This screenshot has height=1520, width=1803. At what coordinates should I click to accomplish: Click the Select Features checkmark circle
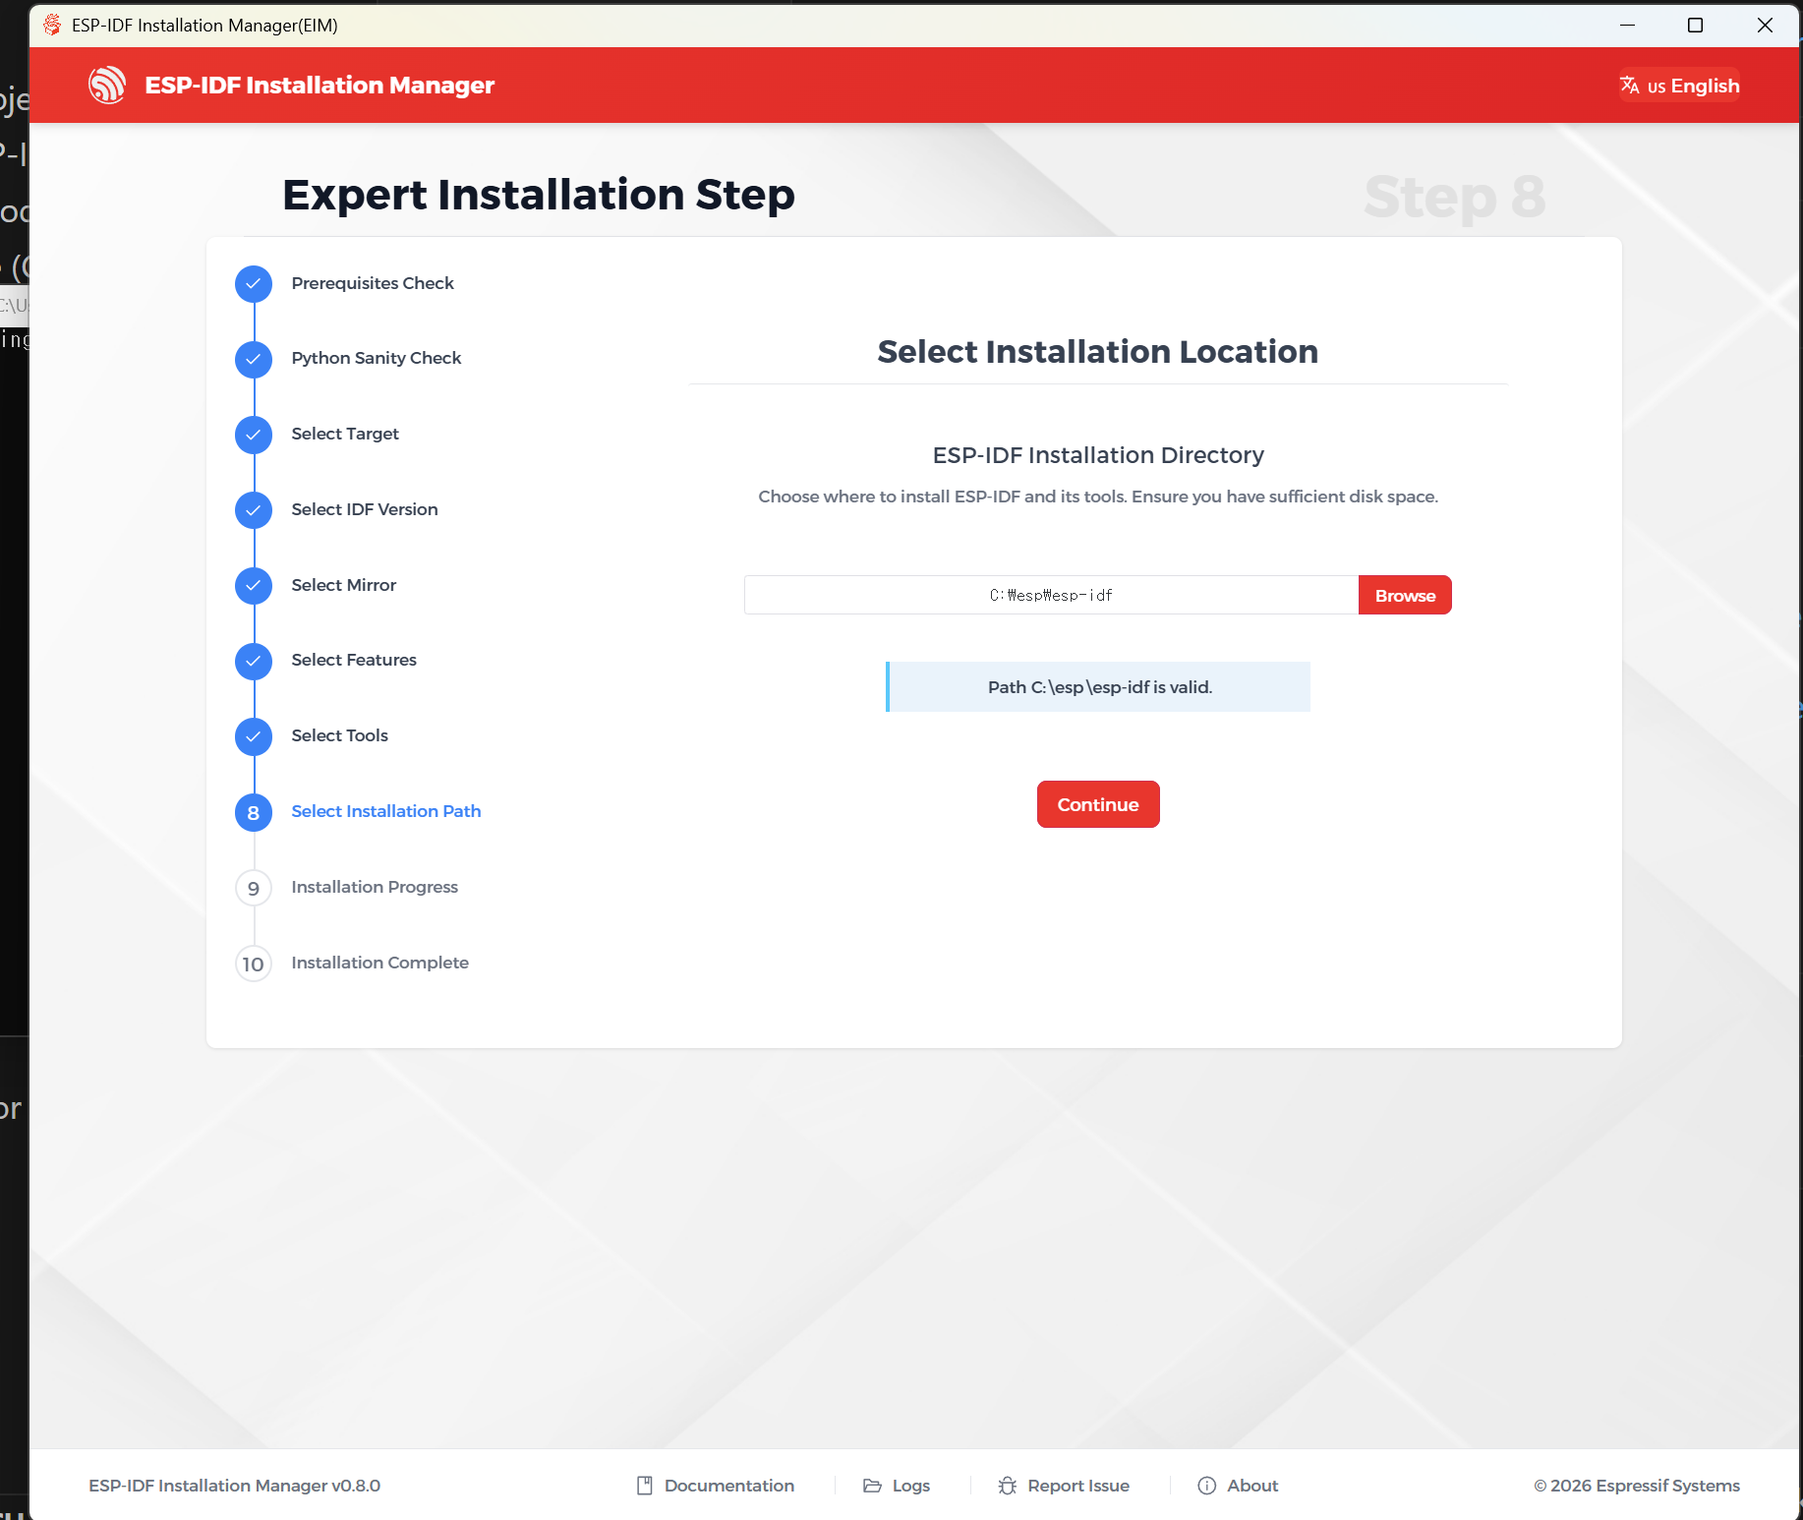[254, 662]
